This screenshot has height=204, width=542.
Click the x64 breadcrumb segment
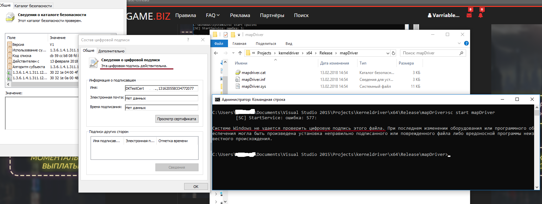click(x=309, y=53)
